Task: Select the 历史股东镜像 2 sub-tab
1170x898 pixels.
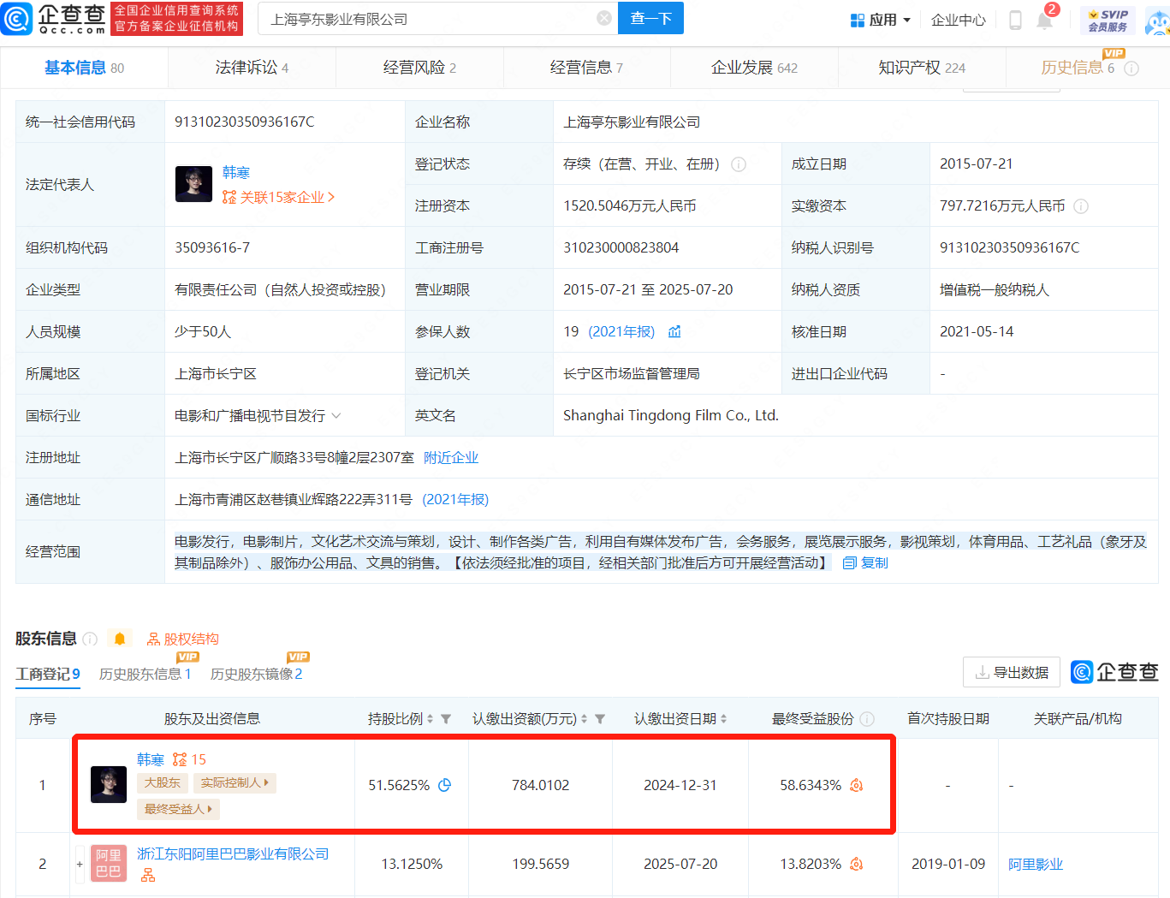Action: [257, 675]
